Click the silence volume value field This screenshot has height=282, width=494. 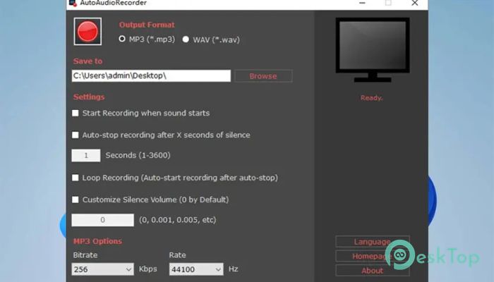[x=103, y=220]
